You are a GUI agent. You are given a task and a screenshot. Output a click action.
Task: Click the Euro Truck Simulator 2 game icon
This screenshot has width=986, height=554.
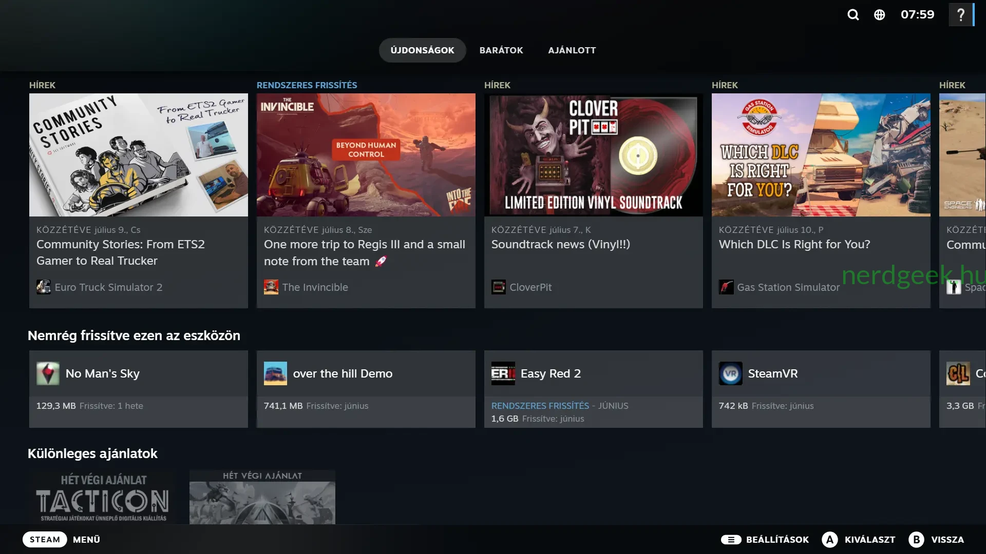point(44,287)
